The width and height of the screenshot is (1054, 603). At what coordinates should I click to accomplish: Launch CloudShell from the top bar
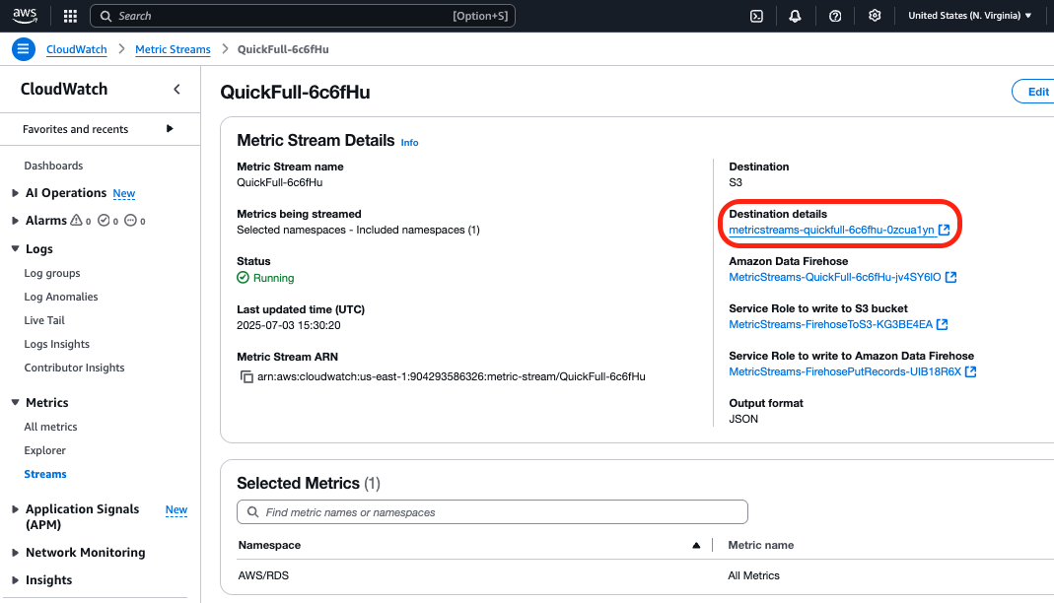(x=756, y=16)
